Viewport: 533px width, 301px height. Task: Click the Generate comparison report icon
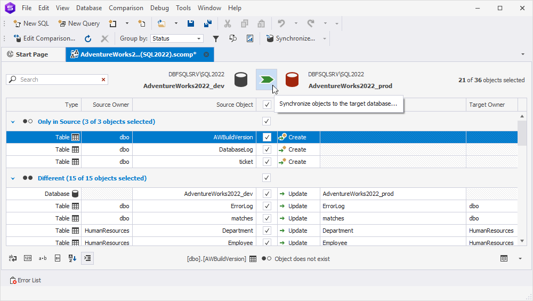tap(250, 39)
